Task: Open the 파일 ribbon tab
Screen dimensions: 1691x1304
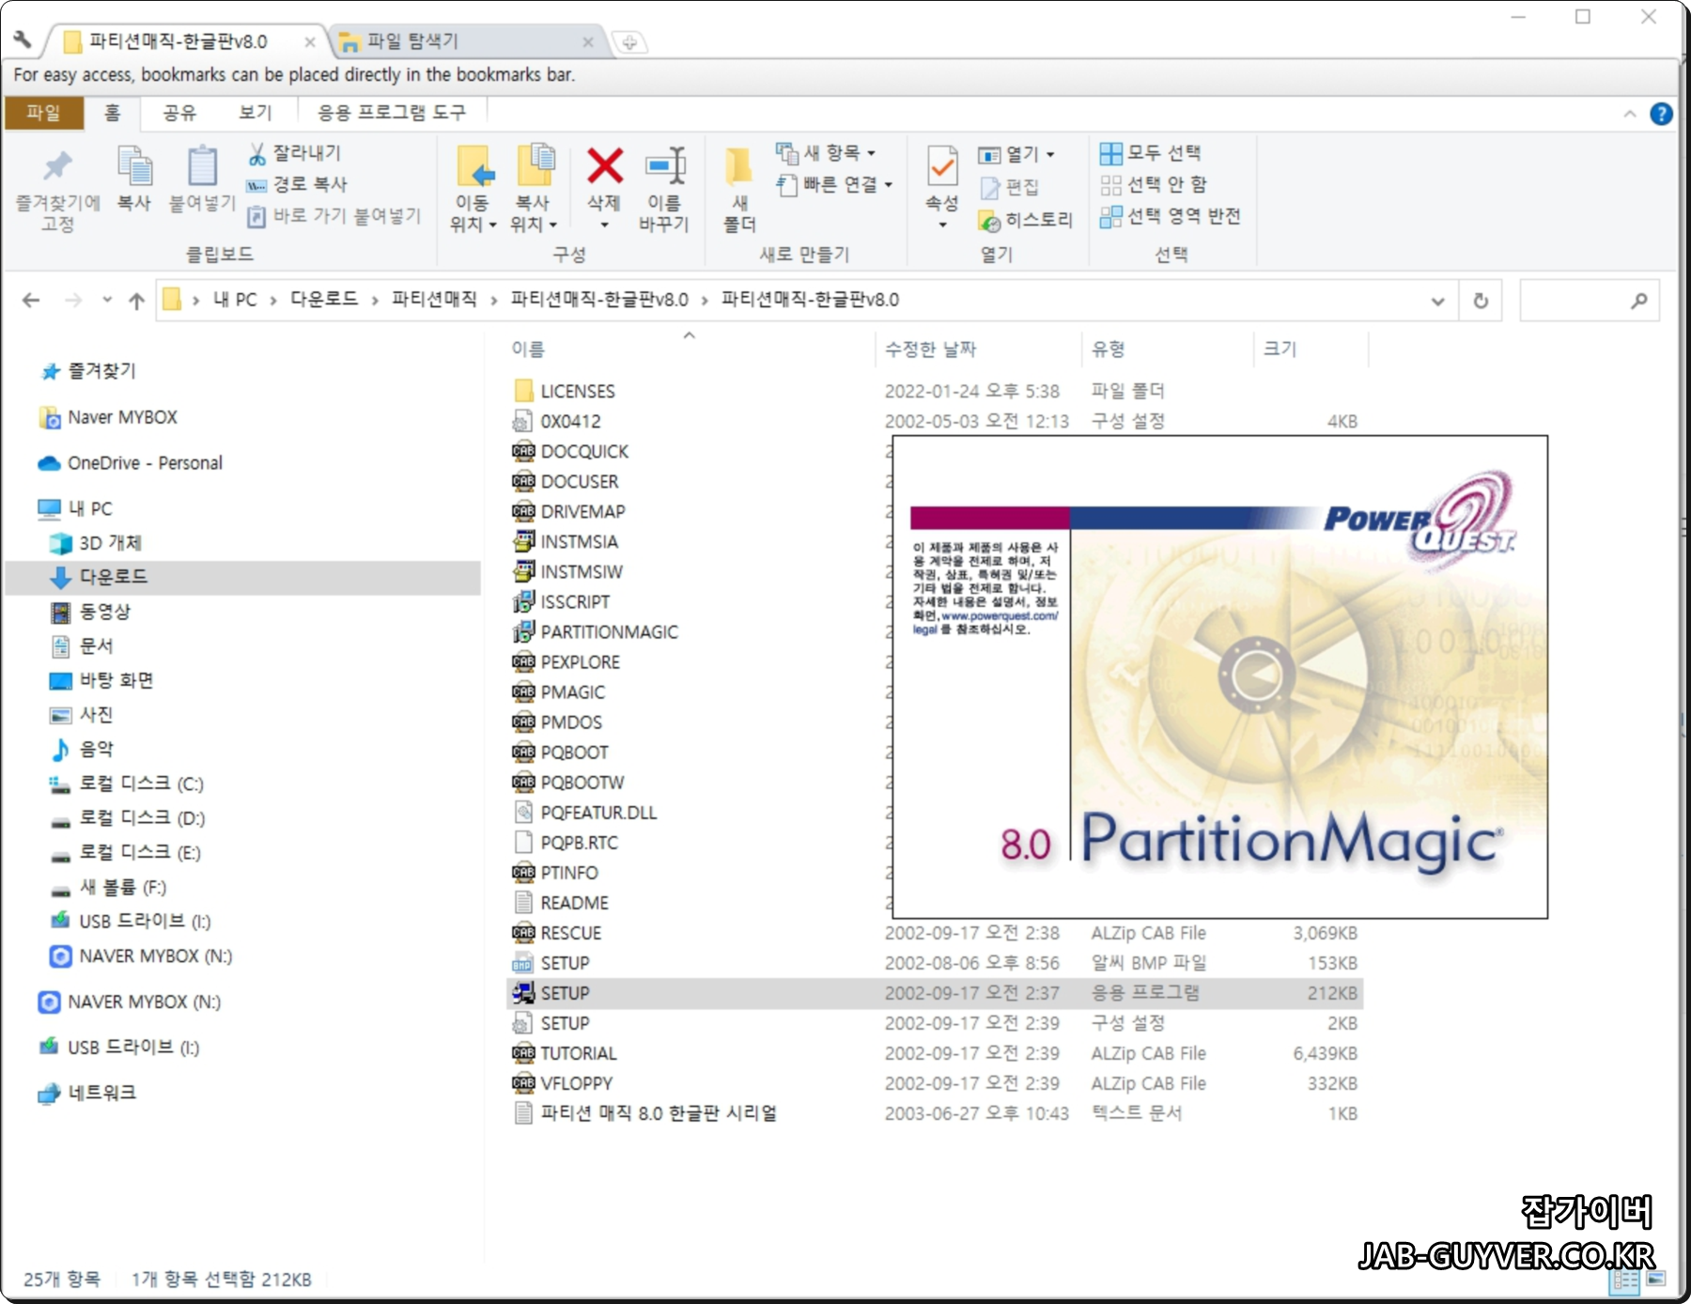Action: pos(43,113)
